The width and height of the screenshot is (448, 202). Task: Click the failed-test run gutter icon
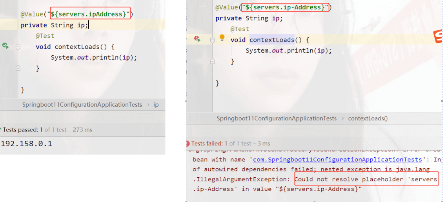coord(197,38)
